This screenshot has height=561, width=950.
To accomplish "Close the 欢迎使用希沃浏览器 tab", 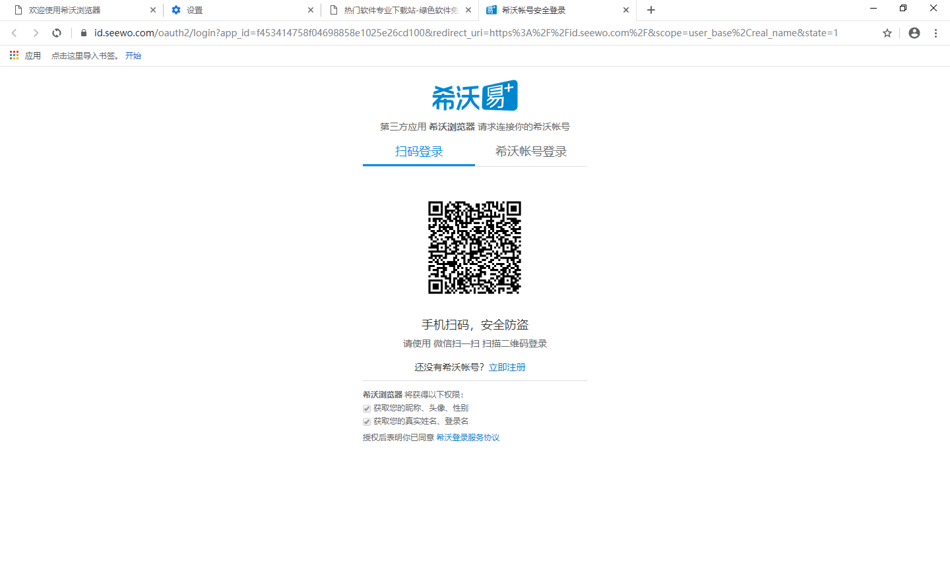I will (x=153, y=10).
